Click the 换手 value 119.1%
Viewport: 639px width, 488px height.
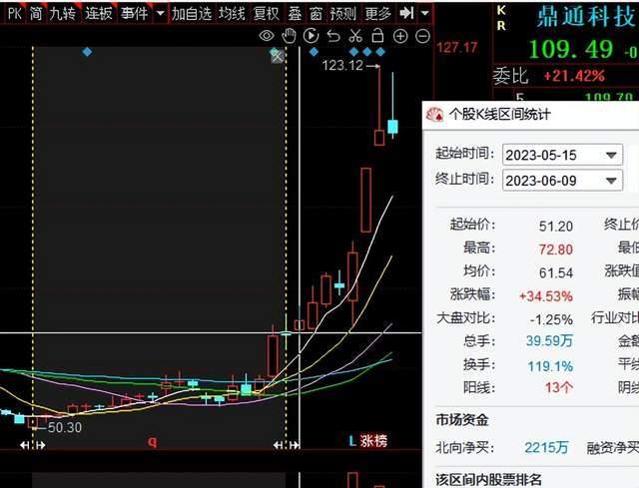pos(550,366)
